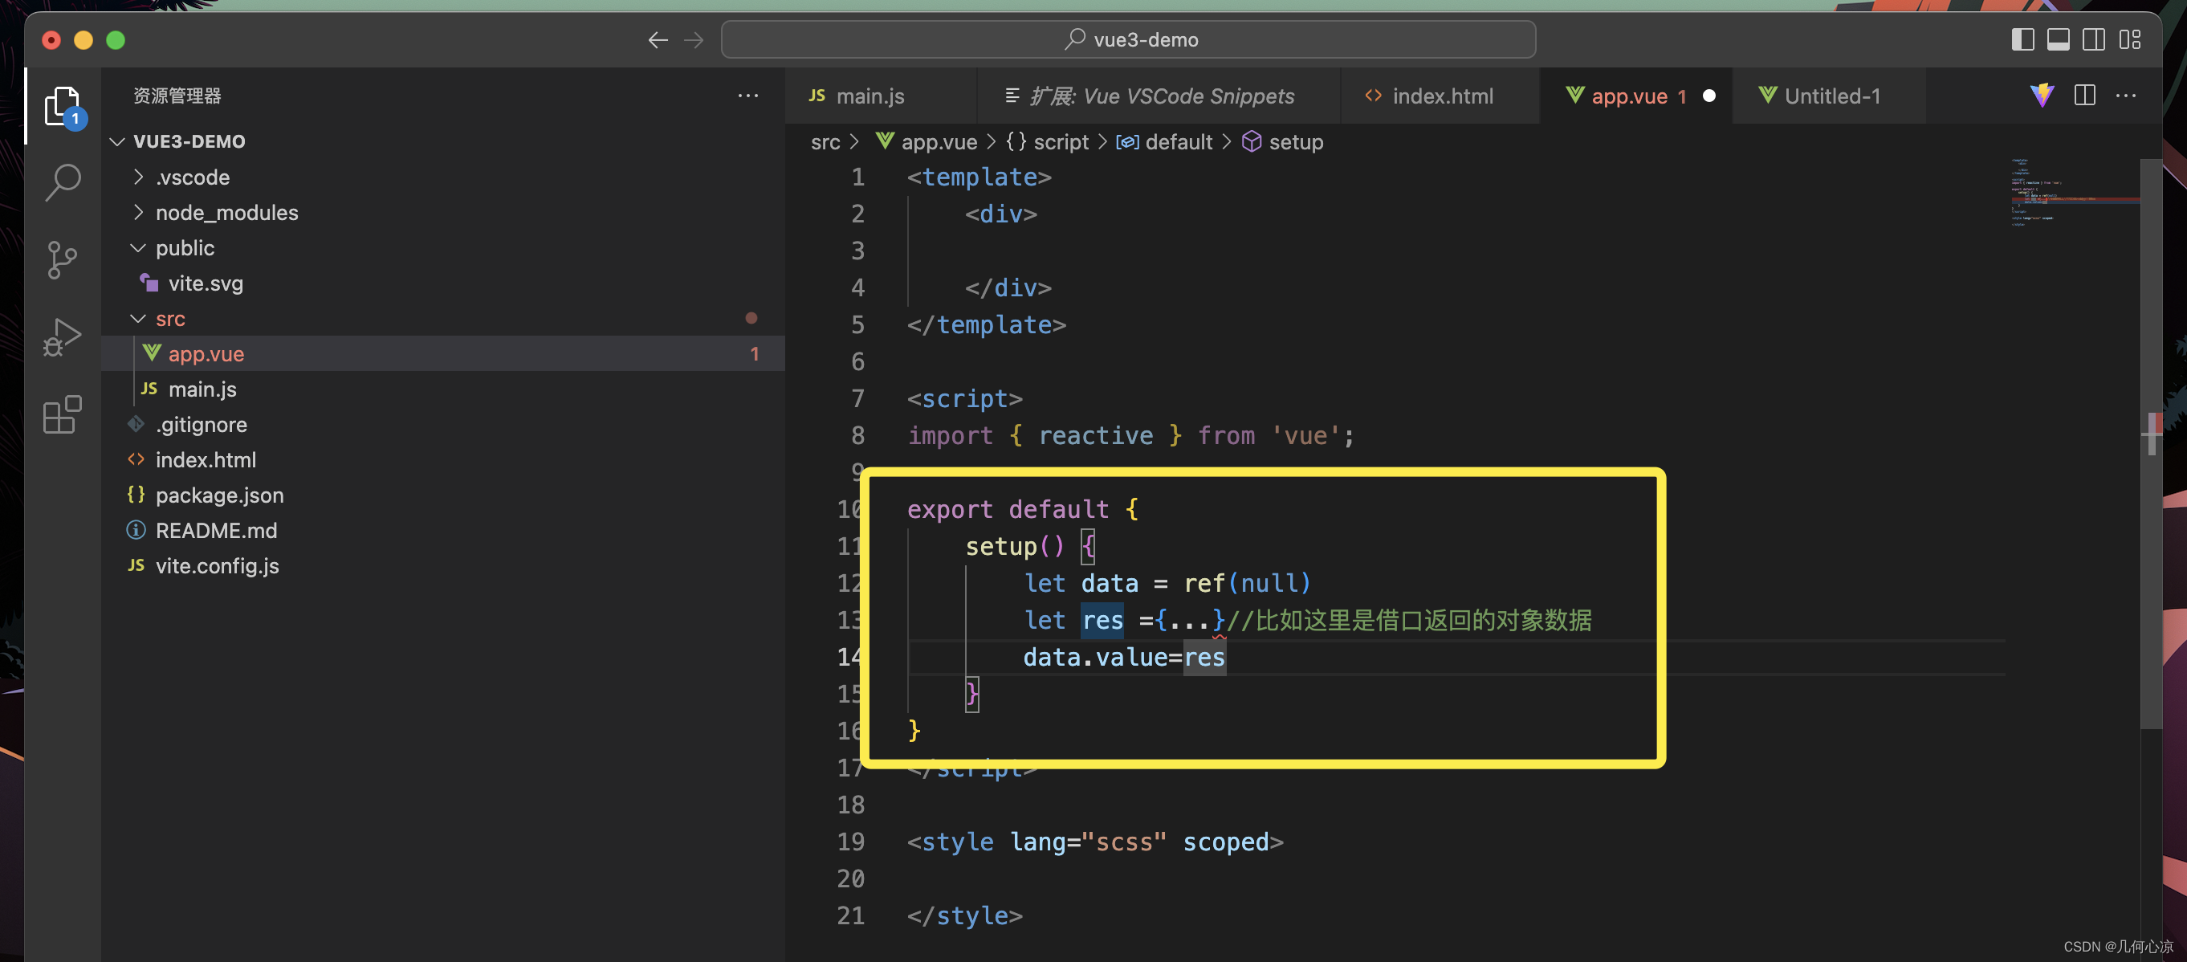Click the setup breadcrumb segment
The height and width of the screenshot is (962, 2187).
pos(1282,142)
